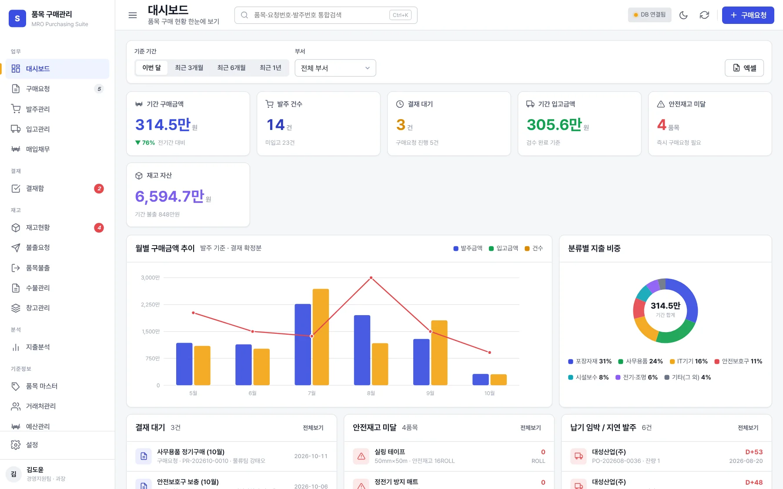The width and height of the screenshot is (783, 489).
Task: Toggle the hamburger sidebar menu icon
Action: (133, 15)
